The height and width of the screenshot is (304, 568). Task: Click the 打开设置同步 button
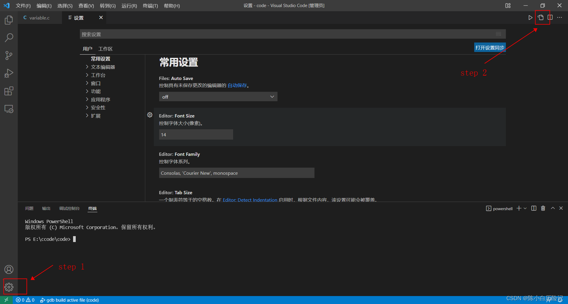490,47
